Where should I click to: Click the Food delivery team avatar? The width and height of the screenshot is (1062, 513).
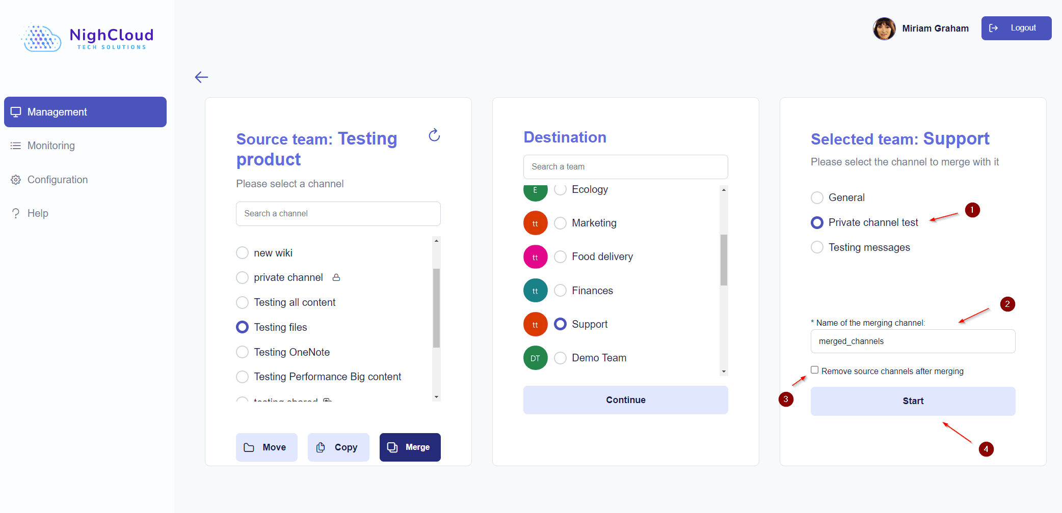click(x=535, y=257)
